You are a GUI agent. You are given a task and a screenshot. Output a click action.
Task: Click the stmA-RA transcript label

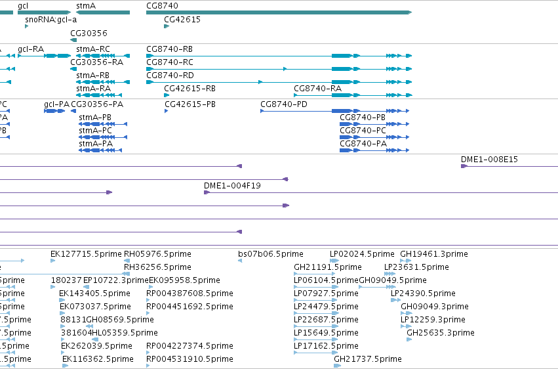click(94, 89)
